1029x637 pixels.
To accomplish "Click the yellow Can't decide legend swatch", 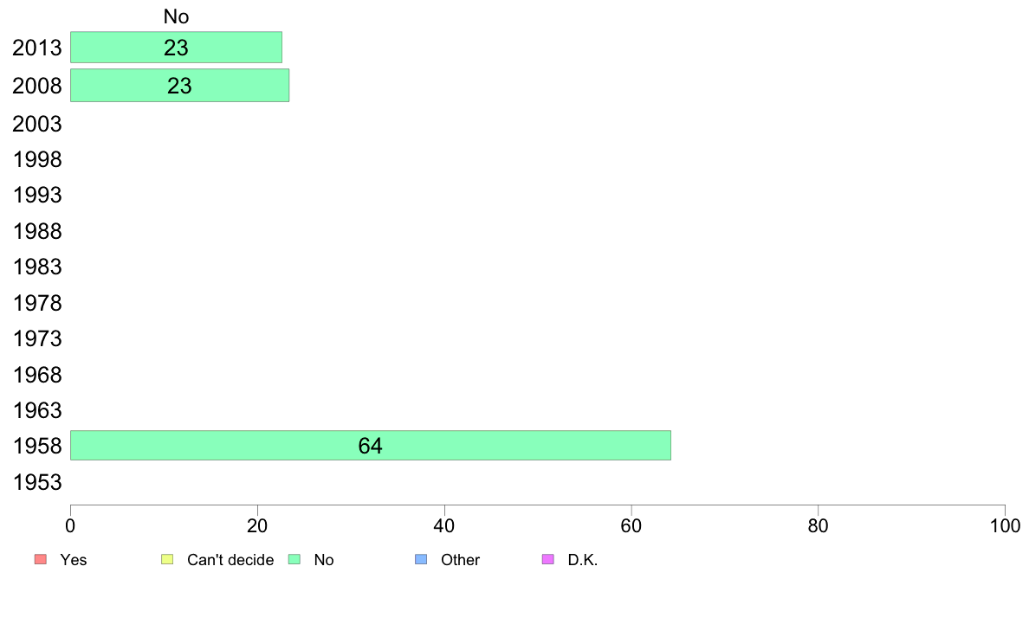I will tap(167, 559).
